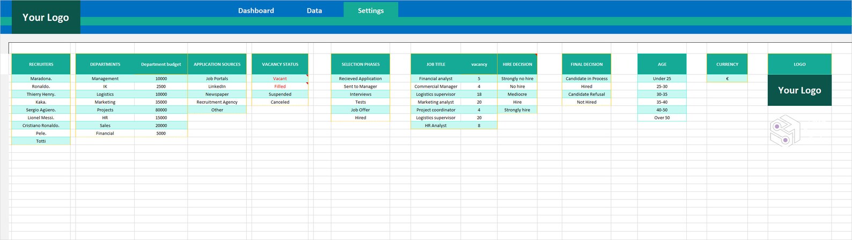Select the Job Portals source cell
Image resolution: width=852 pixels, height=240 pixels.
[x=217, y=79]
